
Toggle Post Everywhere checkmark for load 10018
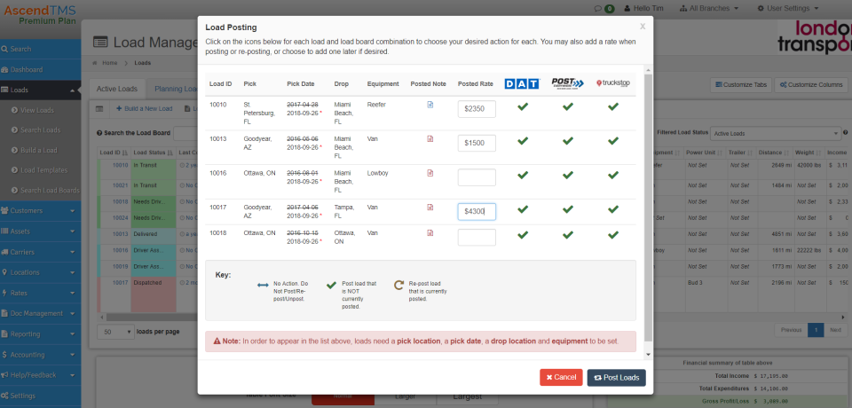coord(568,235)
